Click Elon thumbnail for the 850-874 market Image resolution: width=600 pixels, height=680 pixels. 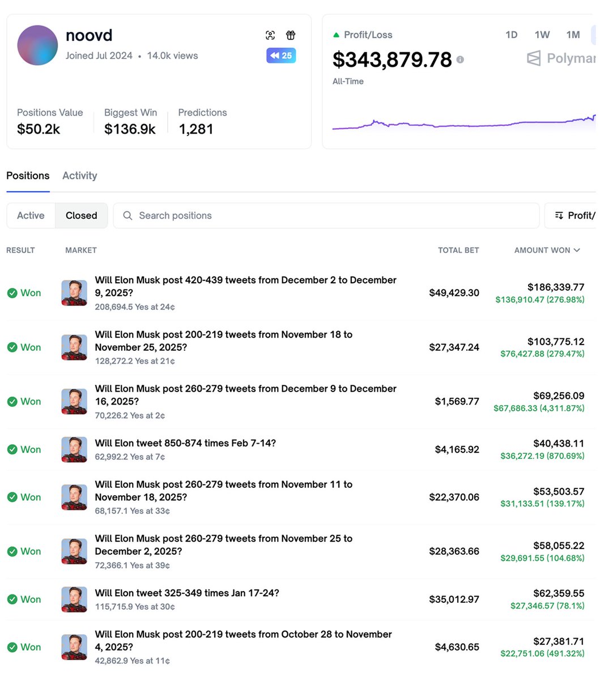pyautogui.click(x=74, y=449)
